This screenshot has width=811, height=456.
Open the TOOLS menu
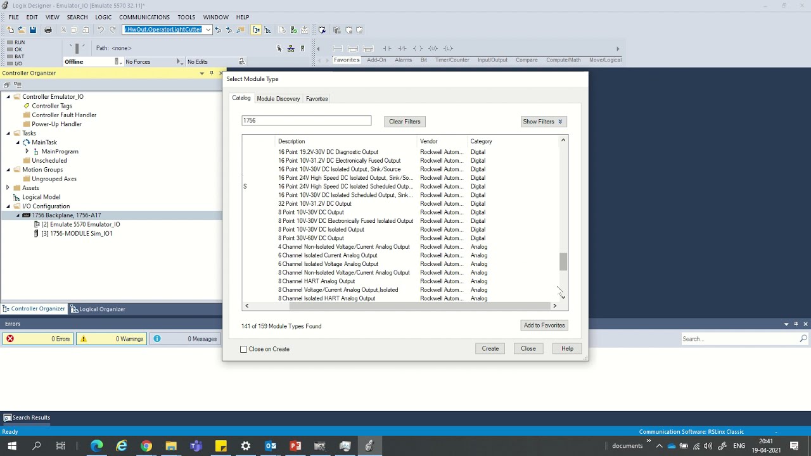coord(186,17)
